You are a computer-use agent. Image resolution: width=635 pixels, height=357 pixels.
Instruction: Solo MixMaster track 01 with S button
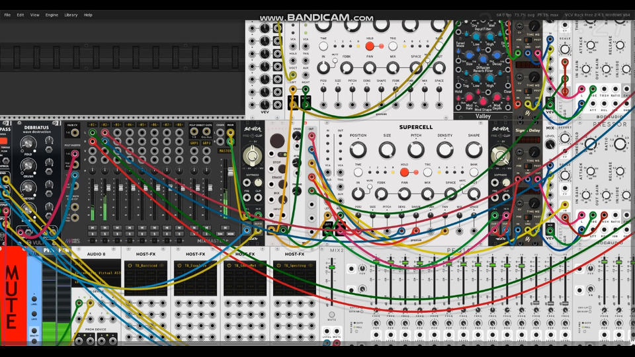(93, 234)
